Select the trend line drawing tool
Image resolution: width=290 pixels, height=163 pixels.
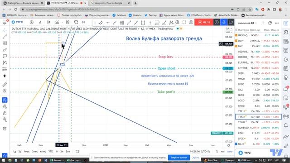pos(5,37)
